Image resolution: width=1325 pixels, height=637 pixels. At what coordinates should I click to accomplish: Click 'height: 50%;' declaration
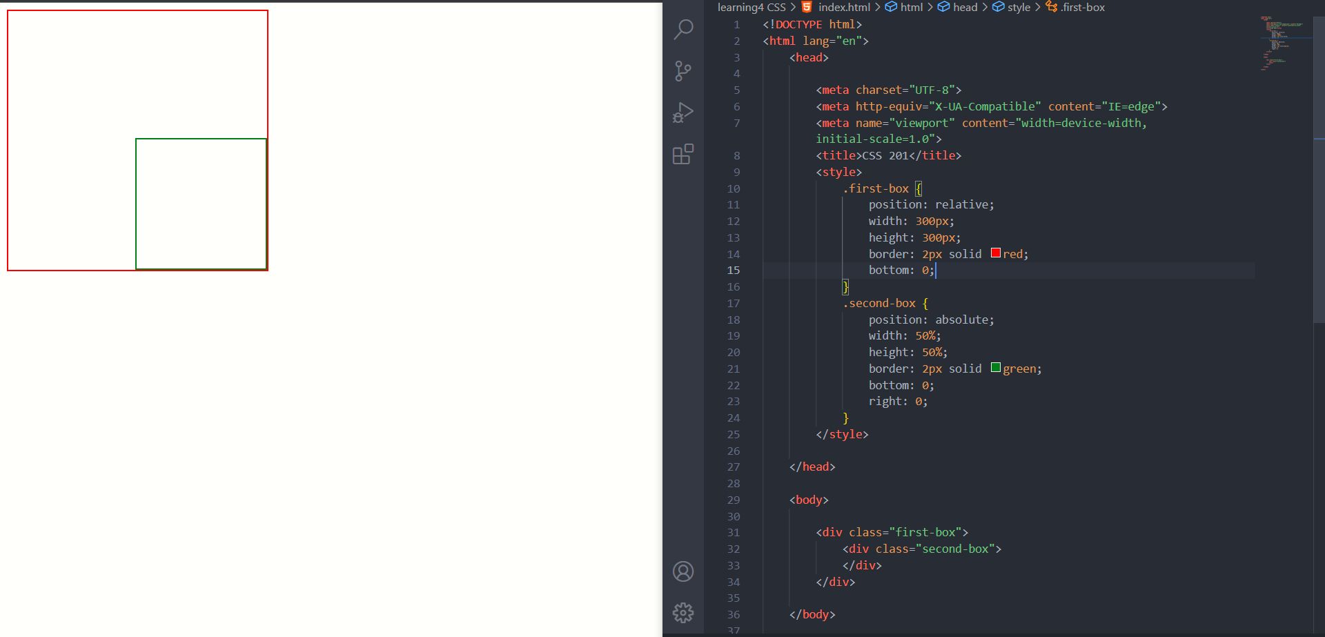[908, 353]
